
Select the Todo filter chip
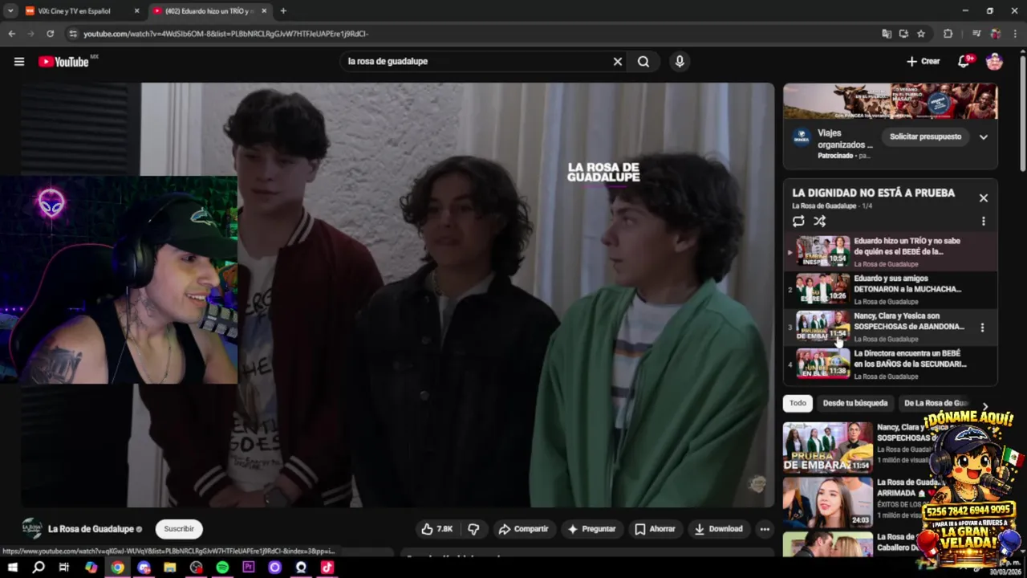click(798, 403)
